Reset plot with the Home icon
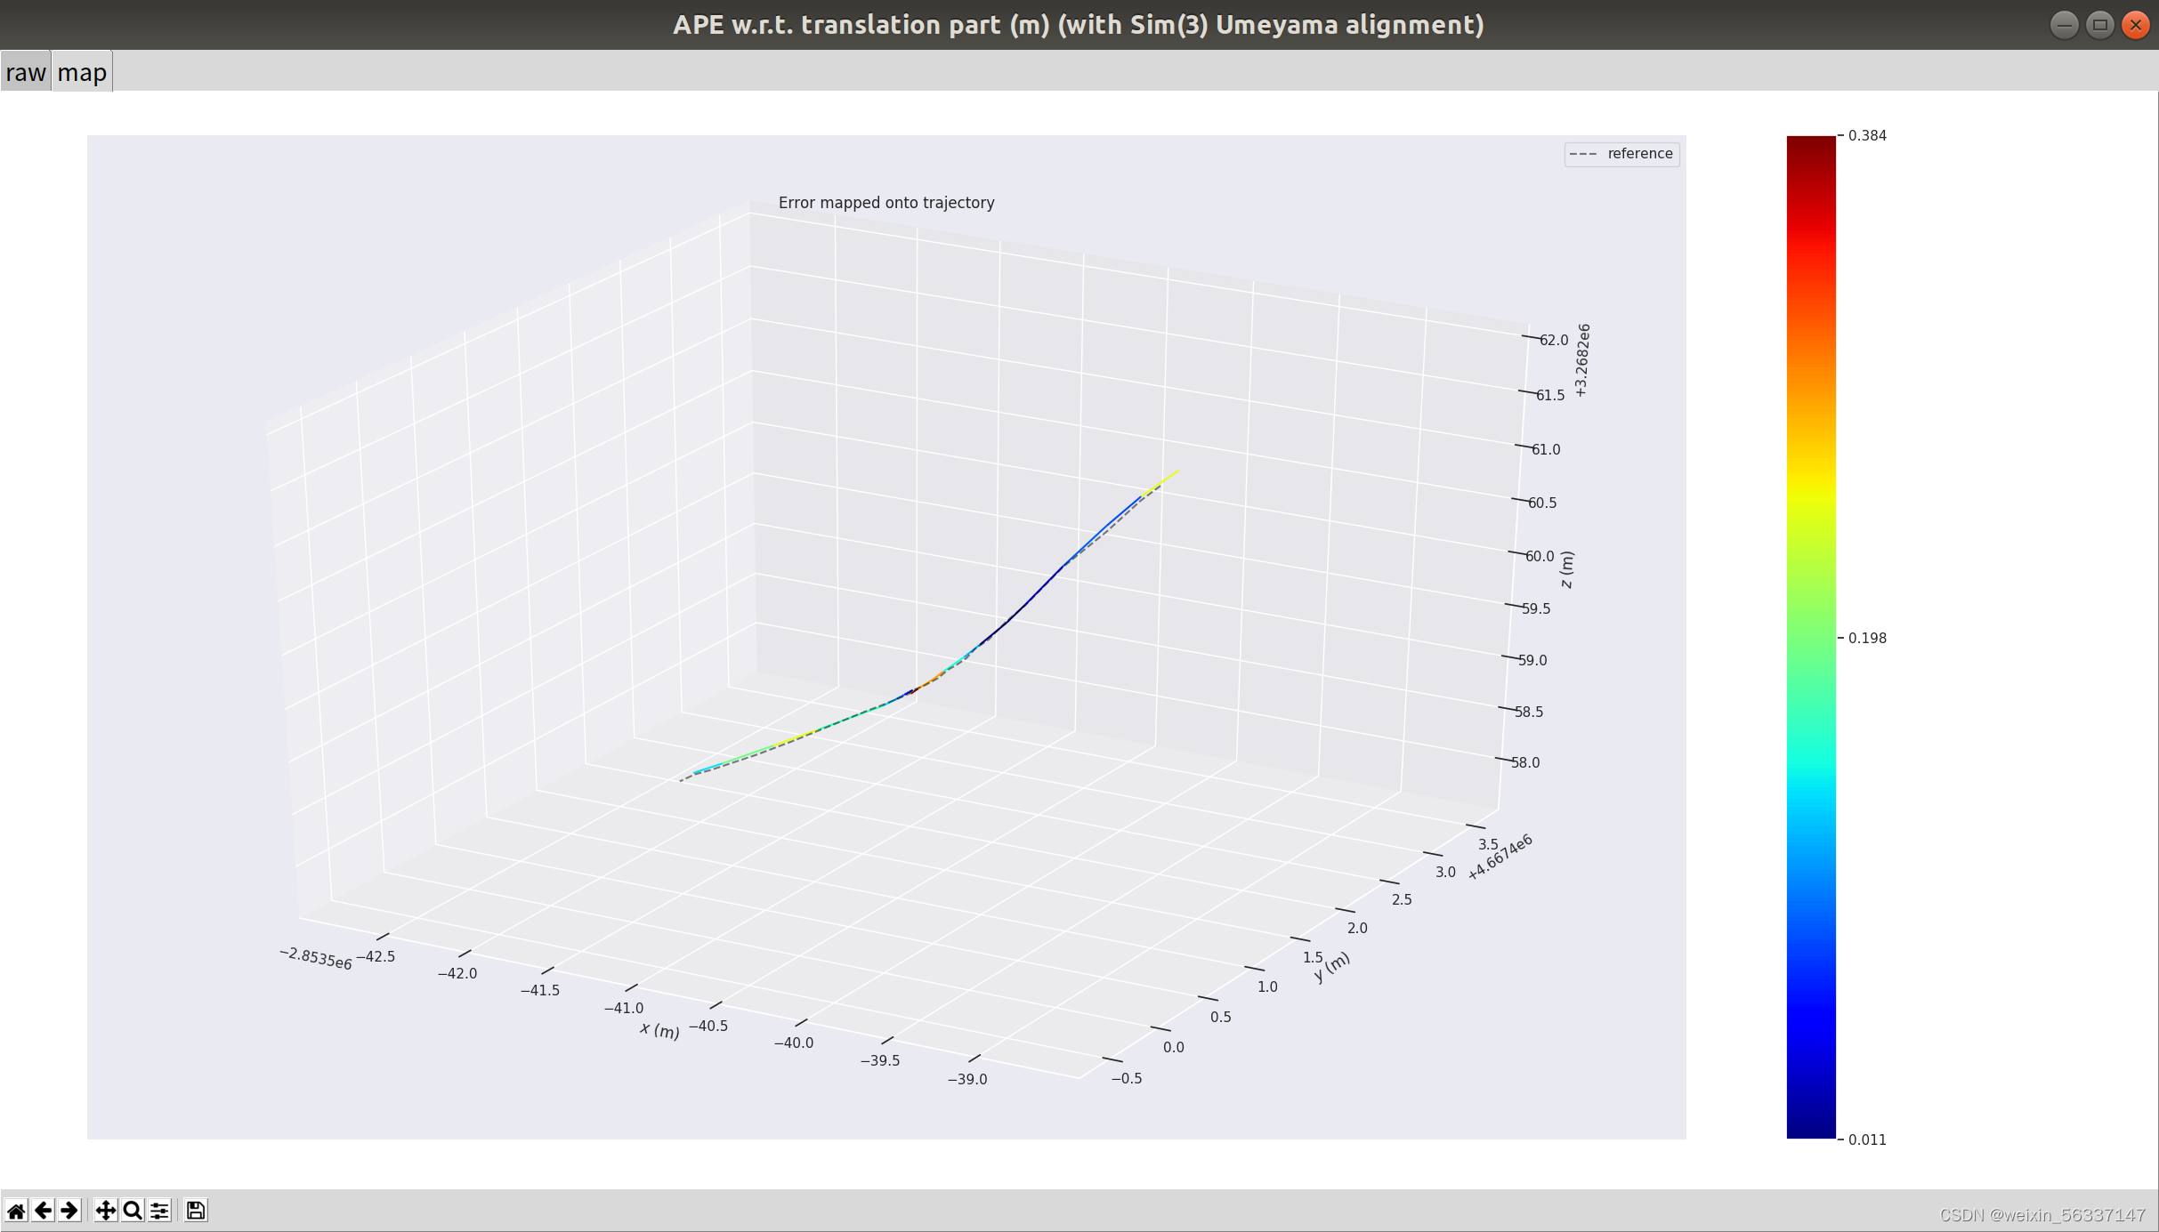 tap(16, 1211)
